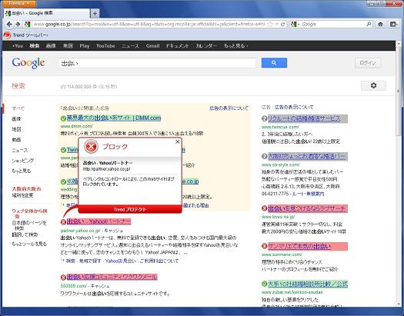Click the browser Back arrow button
The image size is (404, 316).
(x=9, y=24)
